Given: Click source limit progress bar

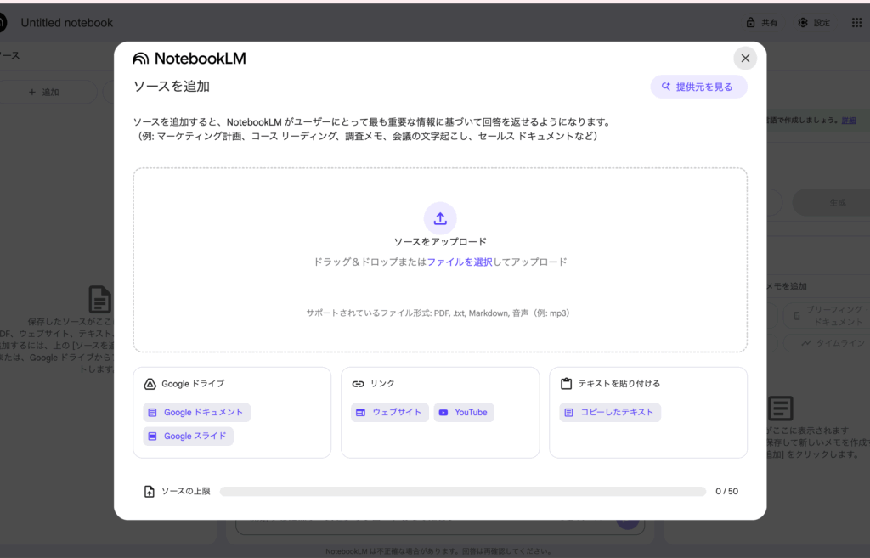Looking at the screenshot, I should coord(463,492).
